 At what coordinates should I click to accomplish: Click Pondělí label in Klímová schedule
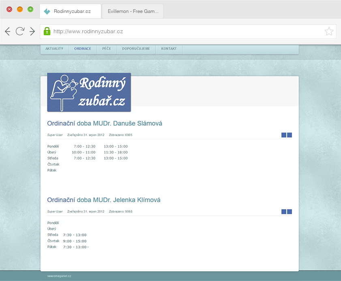pos(53,223)
